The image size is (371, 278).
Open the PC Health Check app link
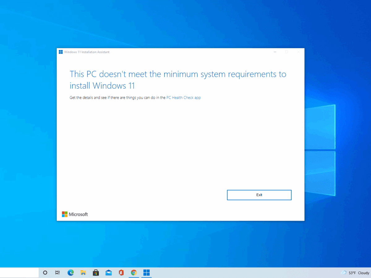183,97
